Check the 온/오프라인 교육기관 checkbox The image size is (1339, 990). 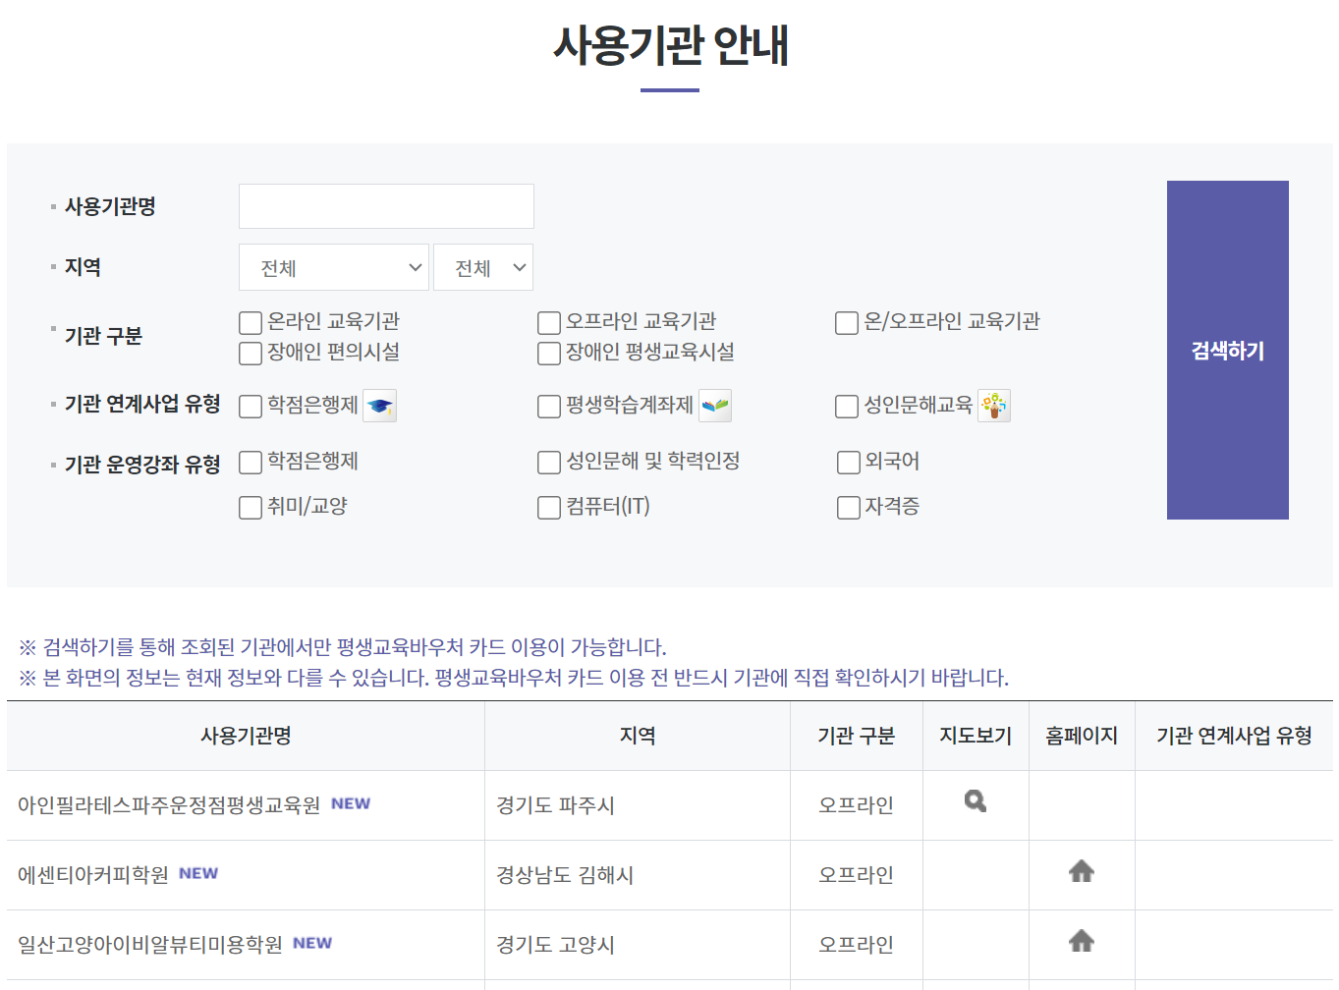(x=847, y=322)
